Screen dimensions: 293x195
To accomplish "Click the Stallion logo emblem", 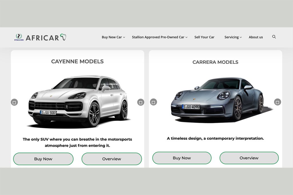I will [x=19, y=37].
